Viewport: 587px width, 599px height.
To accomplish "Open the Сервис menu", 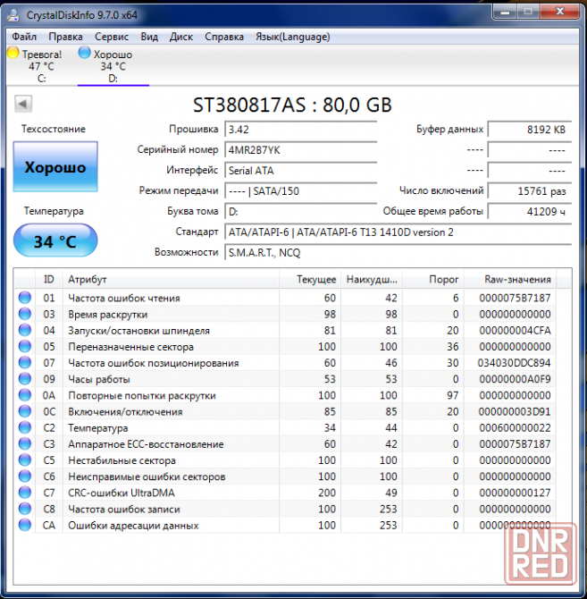I will click(x=111, y=37).
